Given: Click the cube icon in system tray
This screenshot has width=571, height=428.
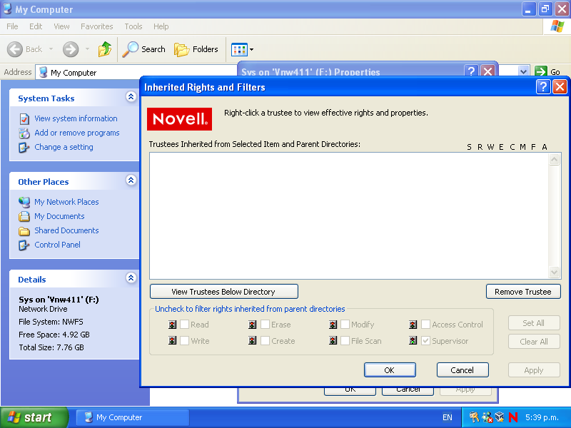Looking at the screenshot, I should 500,417.
